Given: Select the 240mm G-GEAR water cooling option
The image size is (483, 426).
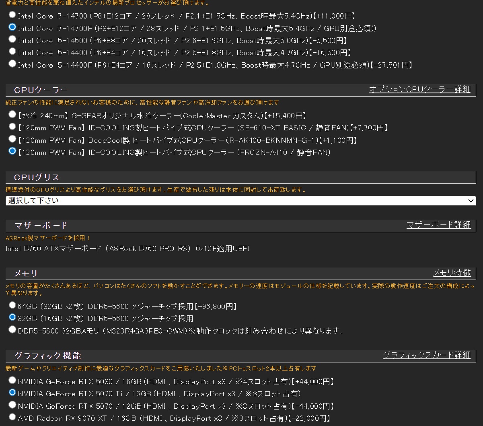Looking at the screenshot, I should (12, 115).
